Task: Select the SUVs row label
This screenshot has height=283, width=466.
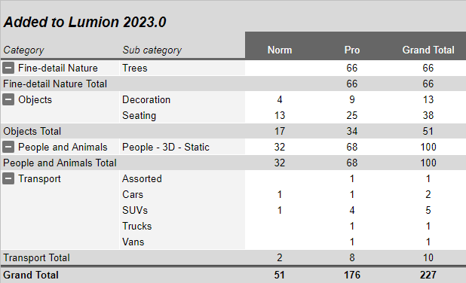Action: click(135, 210)
